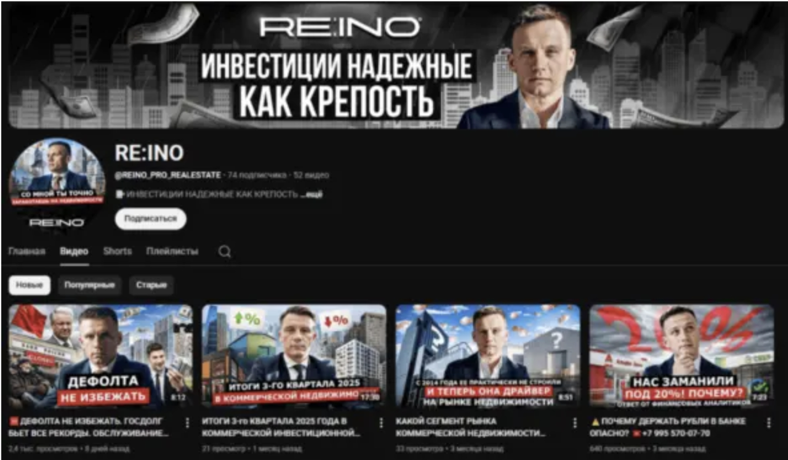Click the channel search magnifier icon
Image resolution: width=788 pixels, height=460 pixels.
tap(225, 251)
